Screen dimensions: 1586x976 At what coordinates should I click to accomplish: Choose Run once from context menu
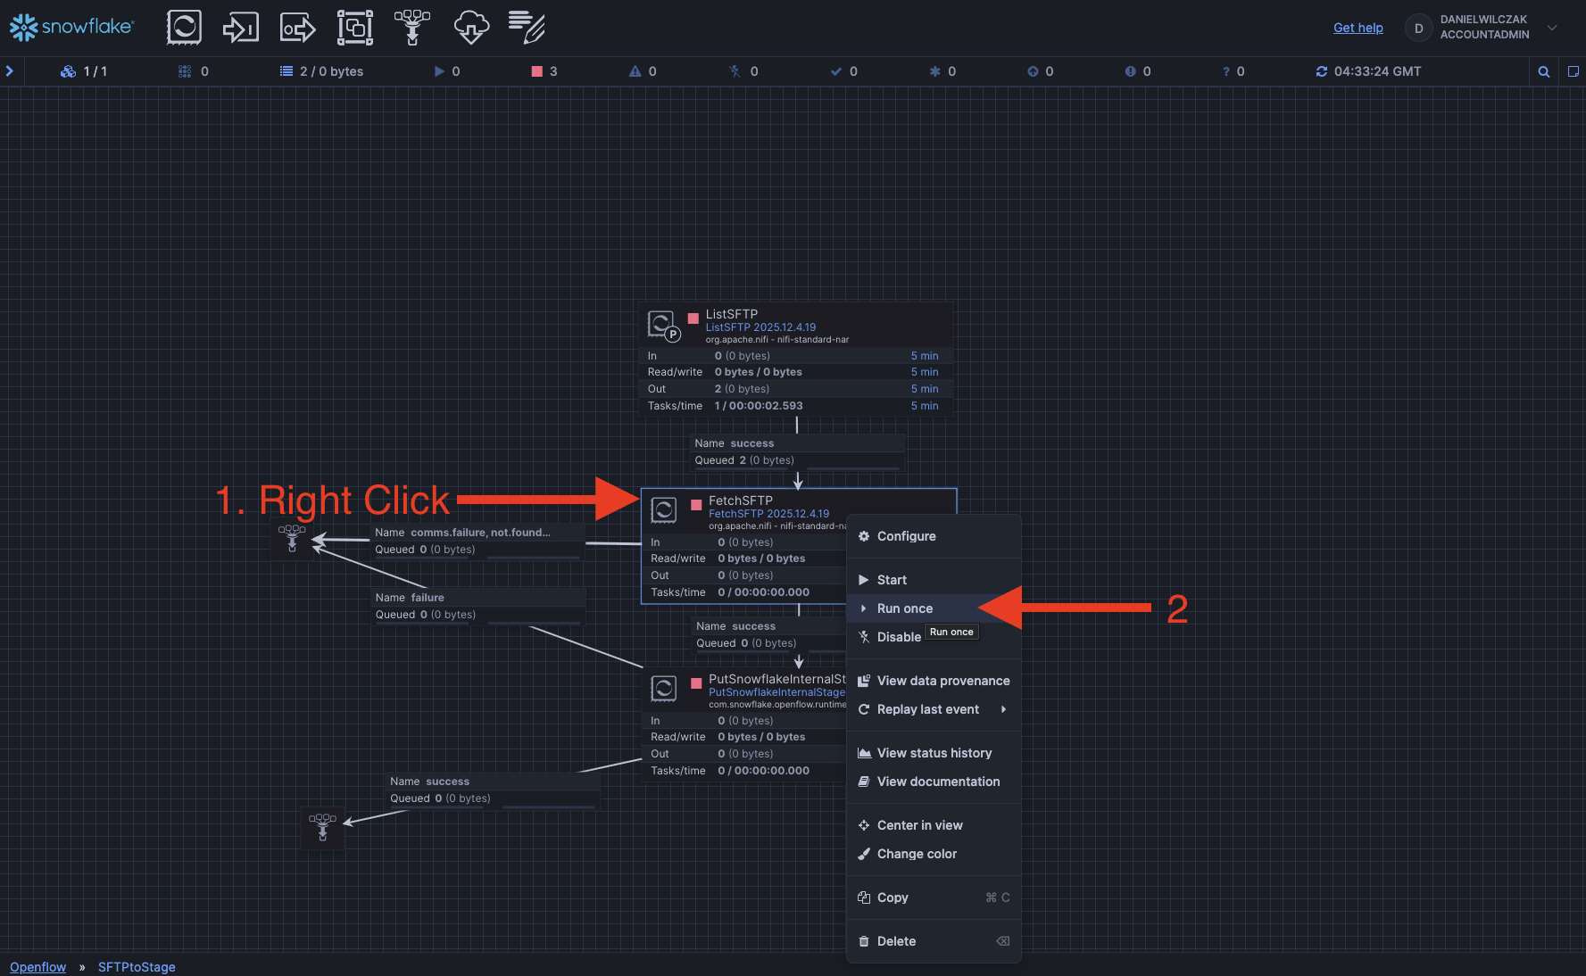click(x=904, y=608)
